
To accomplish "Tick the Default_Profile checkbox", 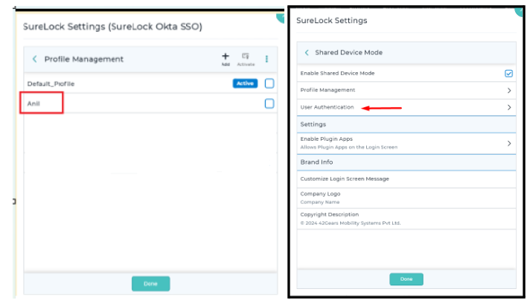I will point(269,83).
